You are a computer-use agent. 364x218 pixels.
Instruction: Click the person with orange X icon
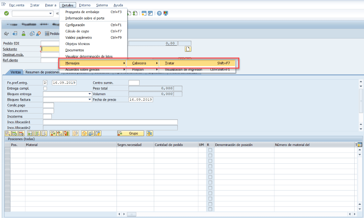39,34
